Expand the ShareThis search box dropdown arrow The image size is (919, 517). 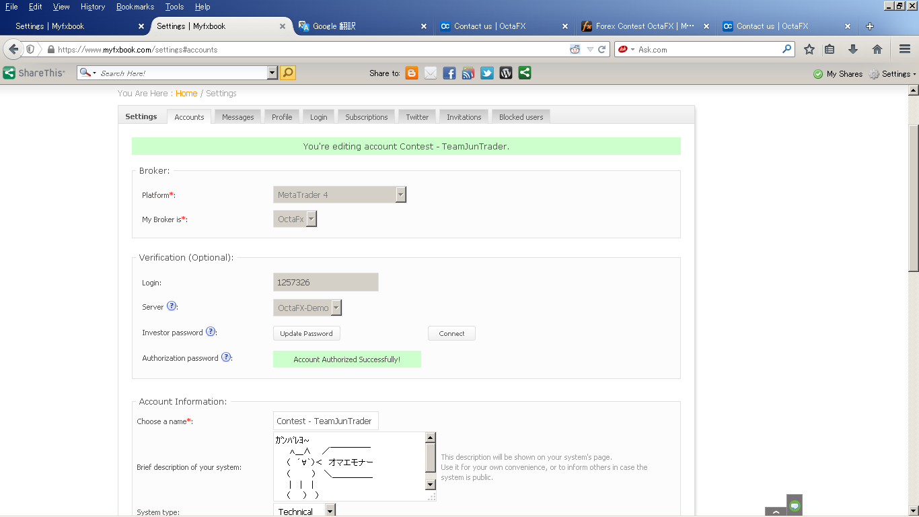[x=272, y=73]
